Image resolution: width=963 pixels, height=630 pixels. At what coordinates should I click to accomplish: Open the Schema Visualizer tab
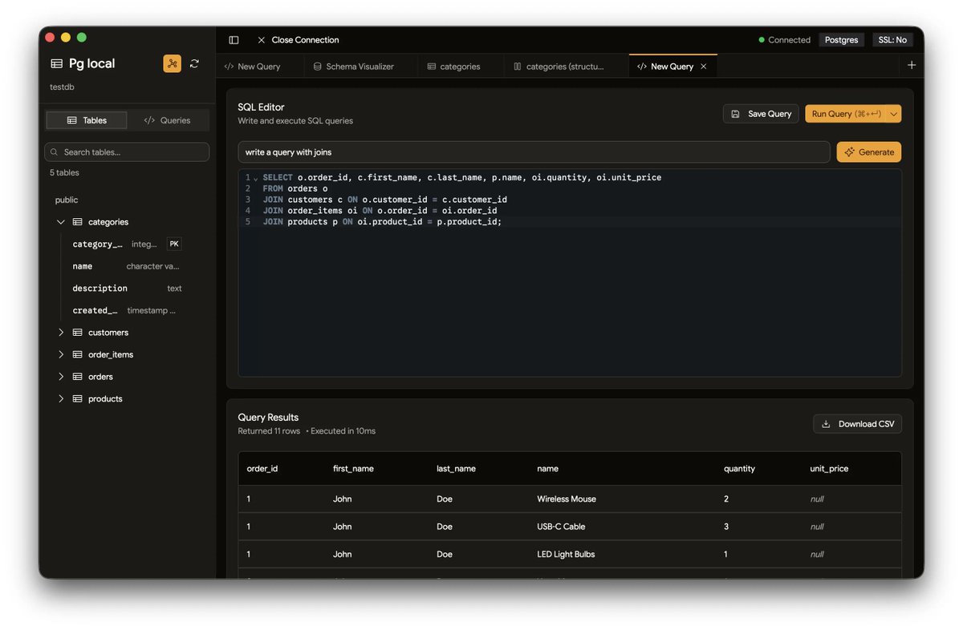[x=361, y=67]
